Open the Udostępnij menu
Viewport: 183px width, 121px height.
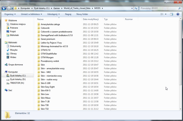[53, 14]
